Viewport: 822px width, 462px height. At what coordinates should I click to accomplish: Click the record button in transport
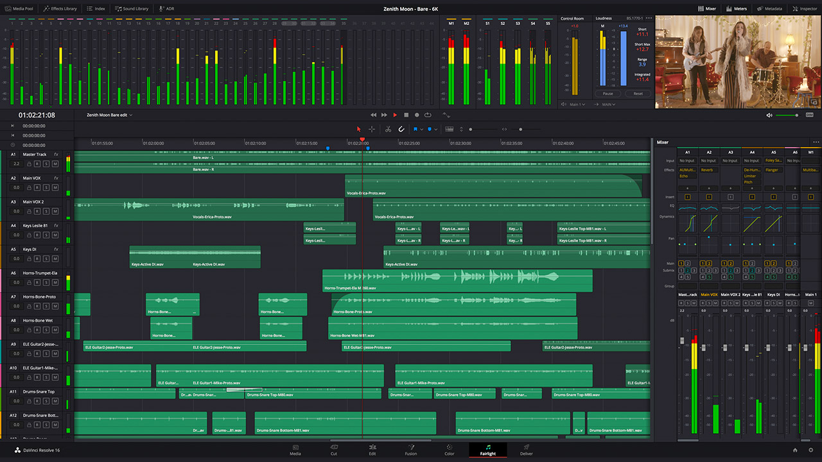pyautogui.click(x=416, y=115)
